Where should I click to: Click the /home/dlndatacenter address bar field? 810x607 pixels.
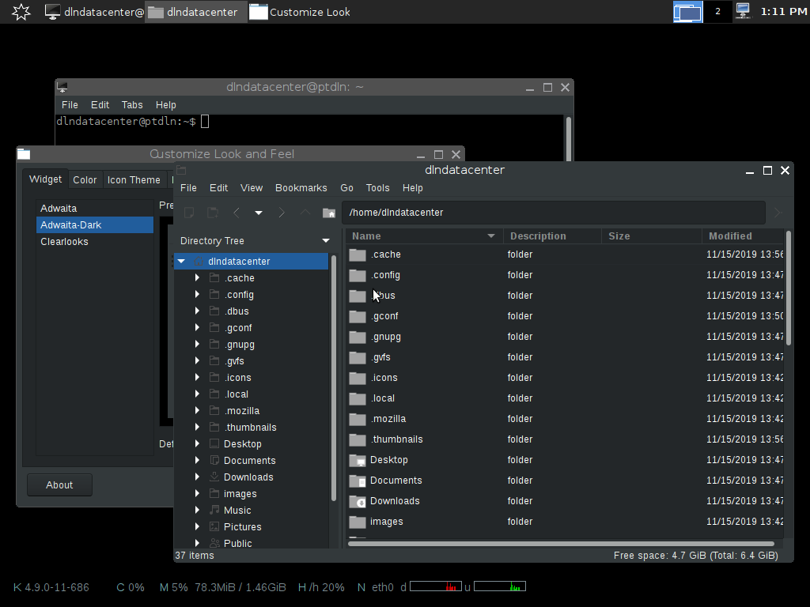554,212
